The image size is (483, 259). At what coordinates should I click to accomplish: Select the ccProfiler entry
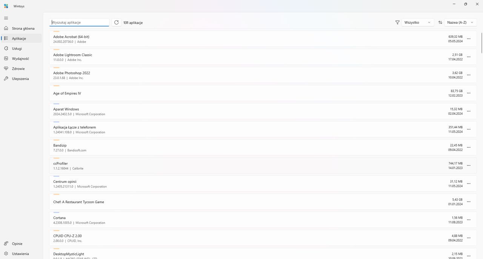click(263, 166)
